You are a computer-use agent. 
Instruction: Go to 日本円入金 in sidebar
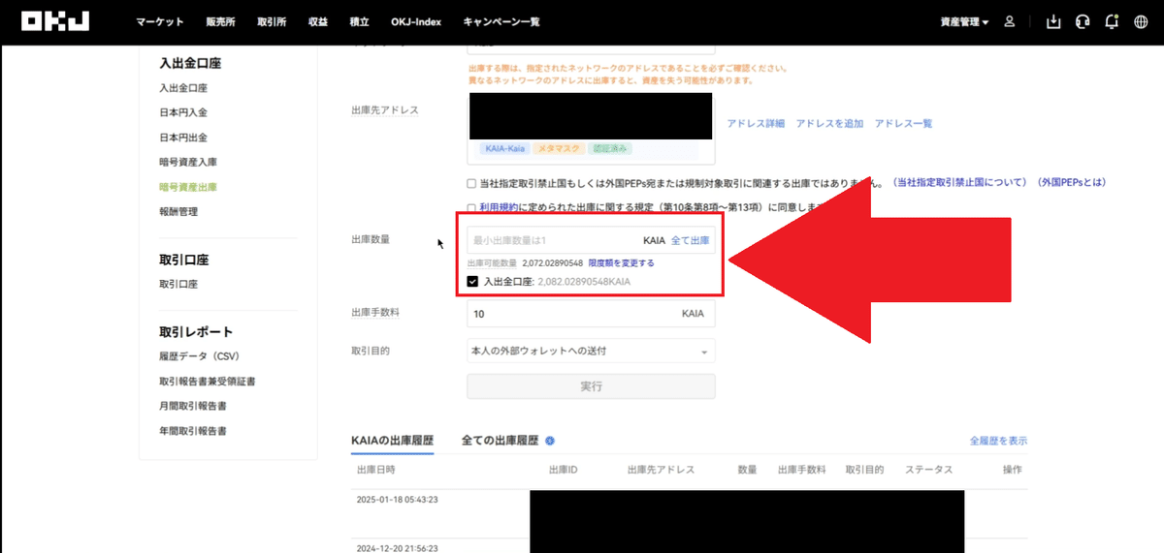pos(183,112)
